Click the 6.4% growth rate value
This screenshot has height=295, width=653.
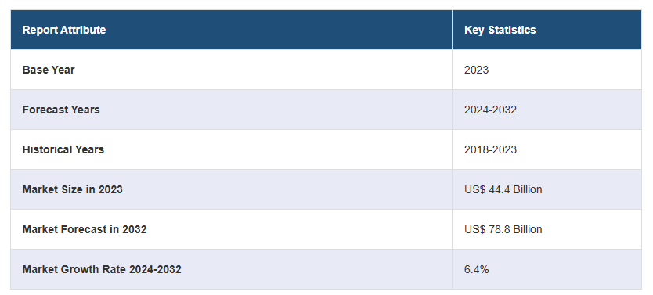click(476, 269)
